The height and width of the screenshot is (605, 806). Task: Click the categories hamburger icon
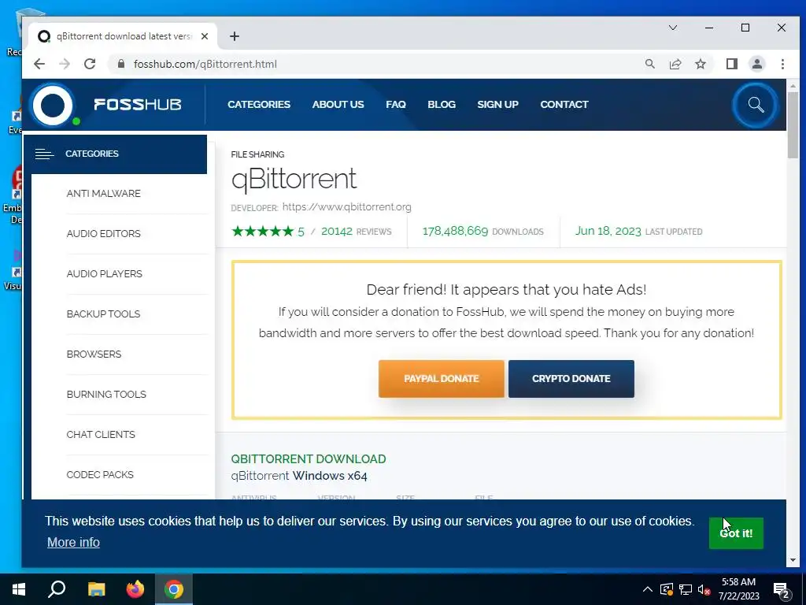click(44, 154)
